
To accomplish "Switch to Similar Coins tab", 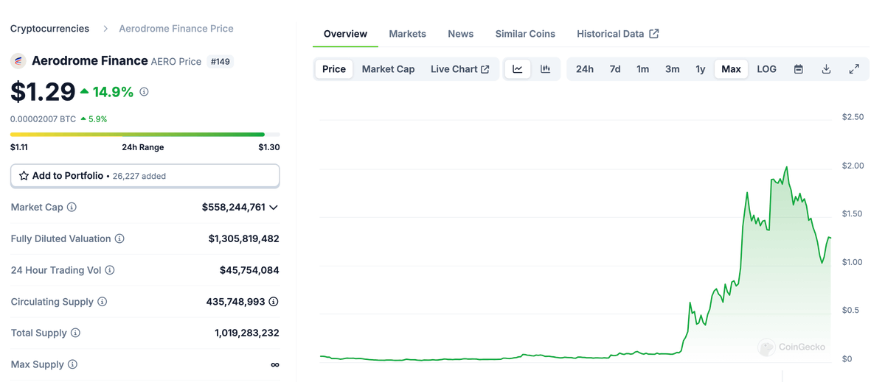I will click(x=525, y=34).
